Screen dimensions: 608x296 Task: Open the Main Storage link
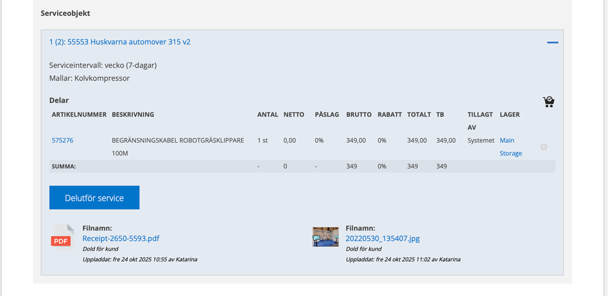(x=510, y=147)
